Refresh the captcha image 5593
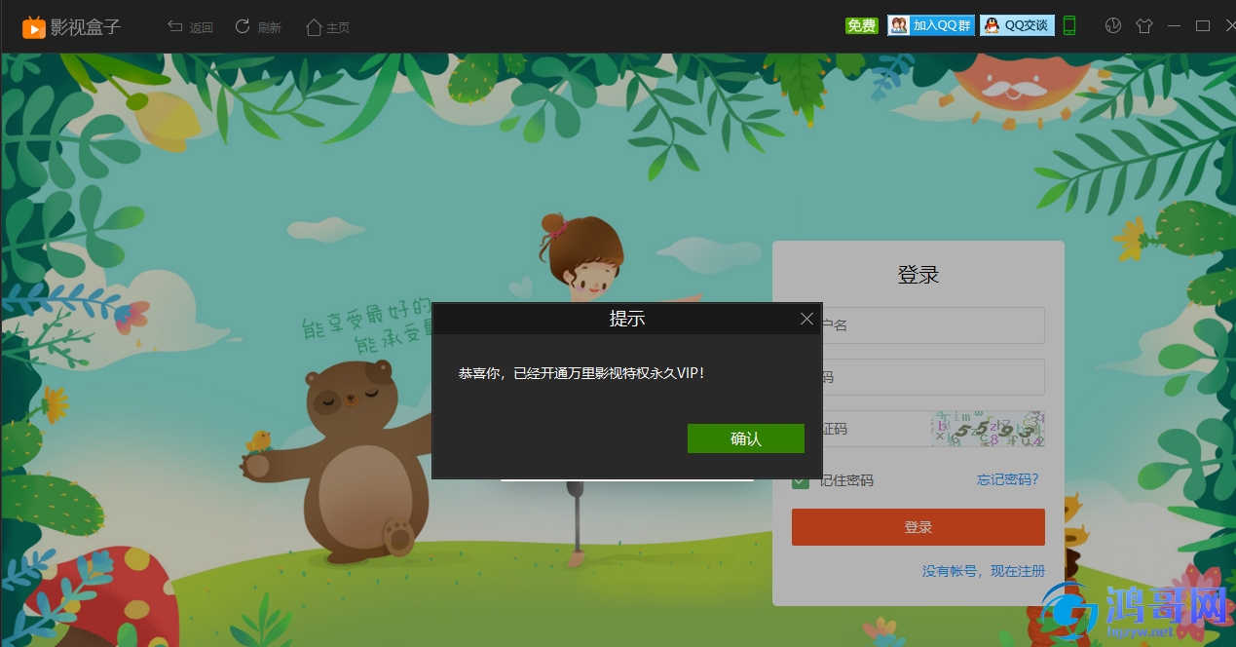Viewport: 1236px width, 647px height. tap(989, 429)
